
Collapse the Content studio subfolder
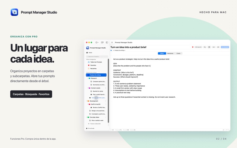coord(88,88)
